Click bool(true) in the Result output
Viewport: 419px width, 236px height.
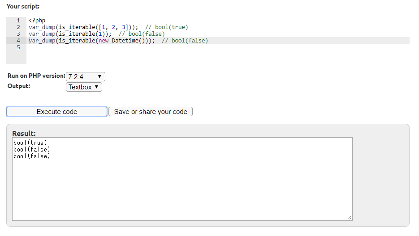(30, 143)
